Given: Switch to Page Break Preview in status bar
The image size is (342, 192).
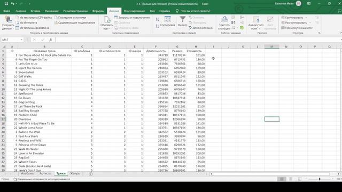Looking at the screenshot, I should point(299,179).
